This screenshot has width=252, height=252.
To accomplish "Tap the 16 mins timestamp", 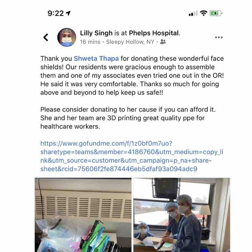I will point(90,42).
